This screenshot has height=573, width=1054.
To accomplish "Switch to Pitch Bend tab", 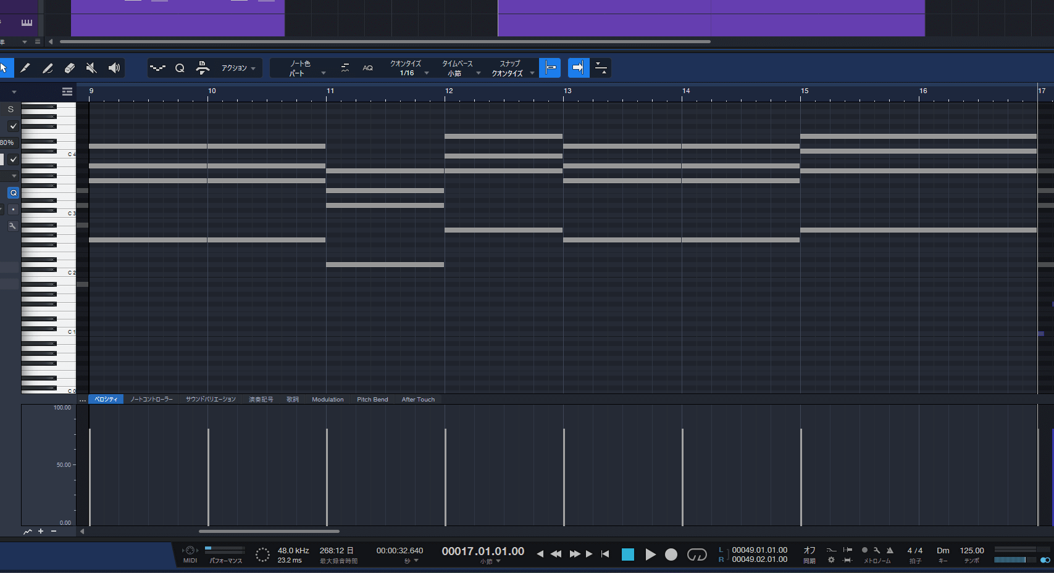I will (x=372, y=399).
